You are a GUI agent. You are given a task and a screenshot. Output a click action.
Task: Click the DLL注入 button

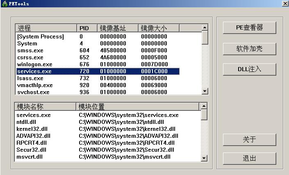click(x=249, y=69)
